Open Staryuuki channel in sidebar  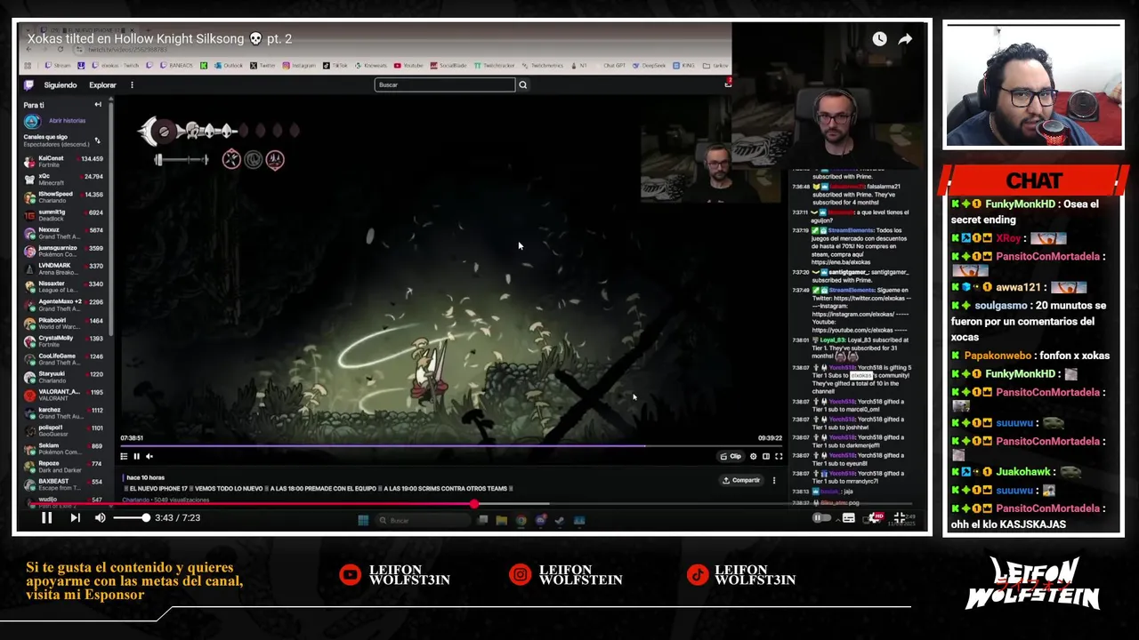(x=64, y=377)
